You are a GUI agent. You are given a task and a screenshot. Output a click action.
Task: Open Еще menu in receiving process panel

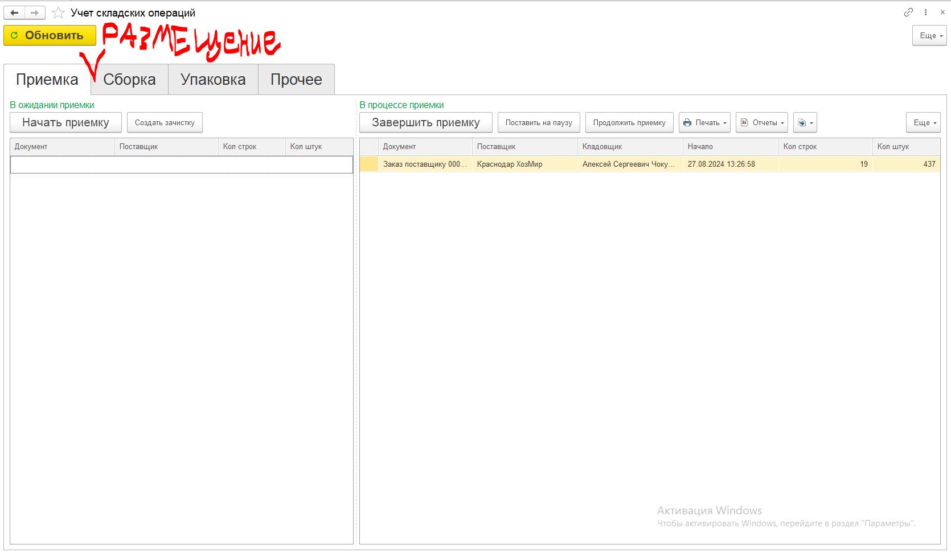[923, 122]
